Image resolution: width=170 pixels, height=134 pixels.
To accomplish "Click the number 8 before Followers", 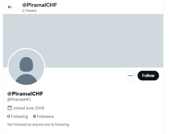I will point(34,117).
